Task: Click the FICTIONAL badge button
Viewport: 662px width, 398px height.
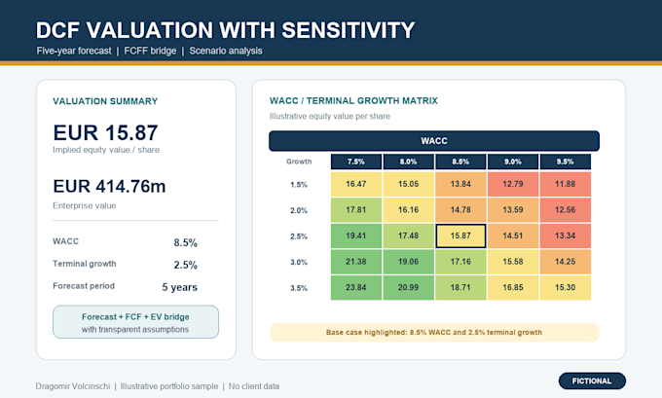Action: [592, 380]
